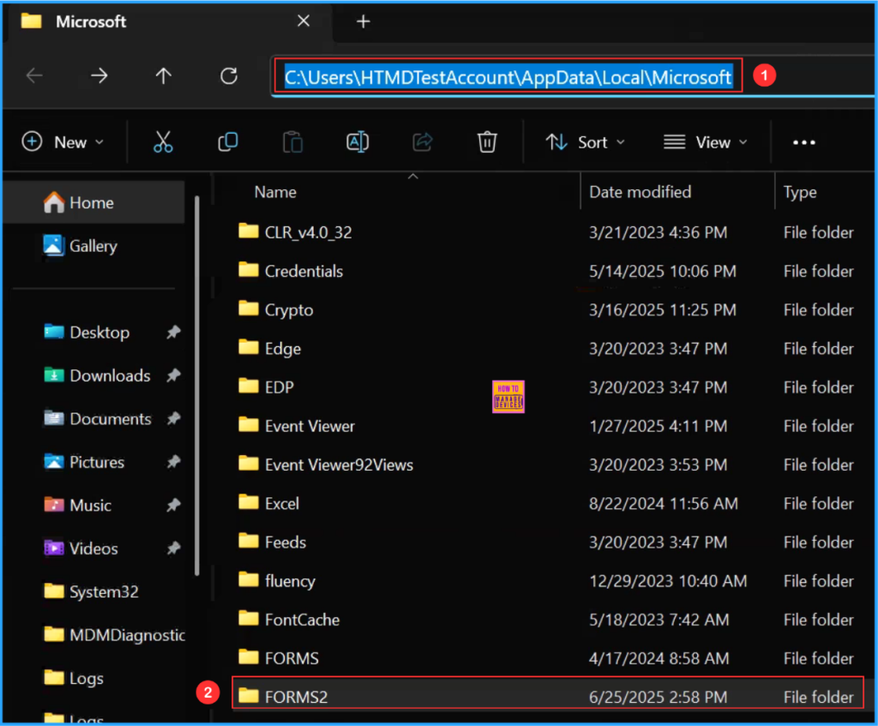878x726 pixels.
Task: Click the Forward navigation arrow
Action: point(99,75)
